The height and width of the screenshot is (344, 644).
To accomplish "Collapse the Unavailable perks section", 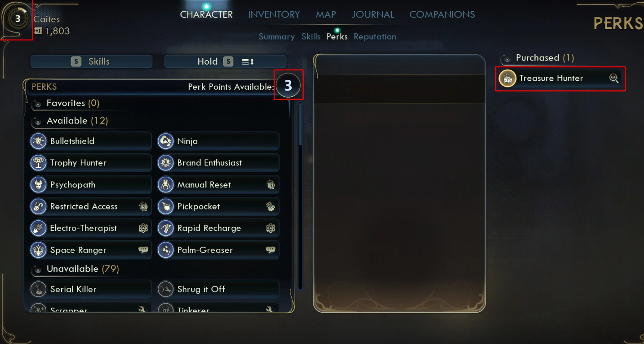I will [x=38, y=270].
